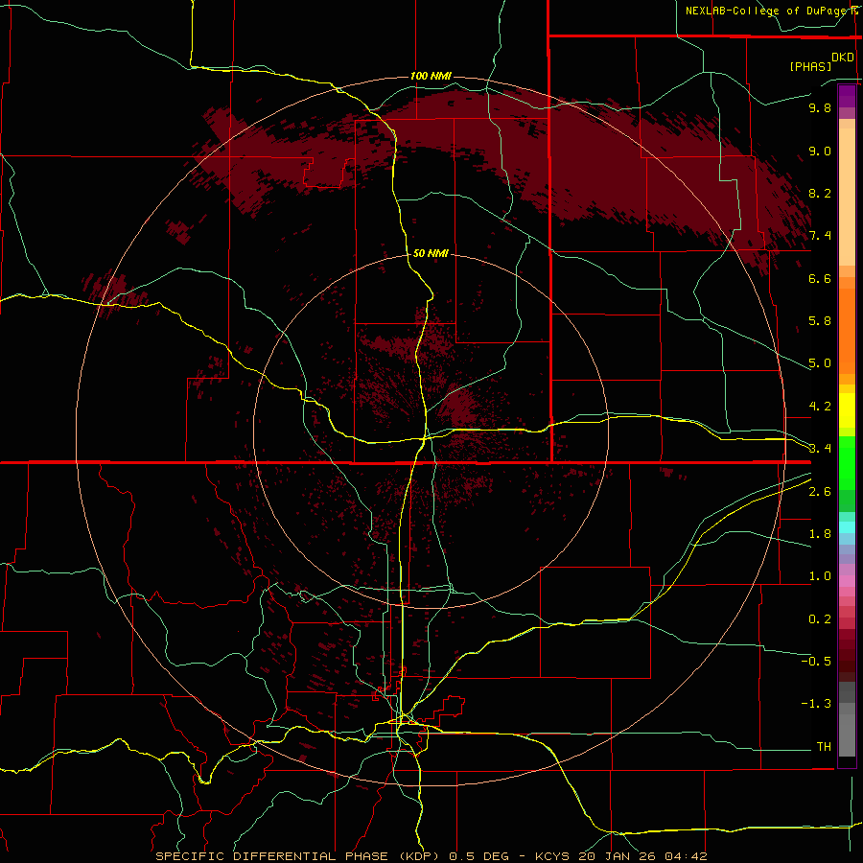Click the 20 JAN 26 date text

pyautogui.click(x=618, y=856)
